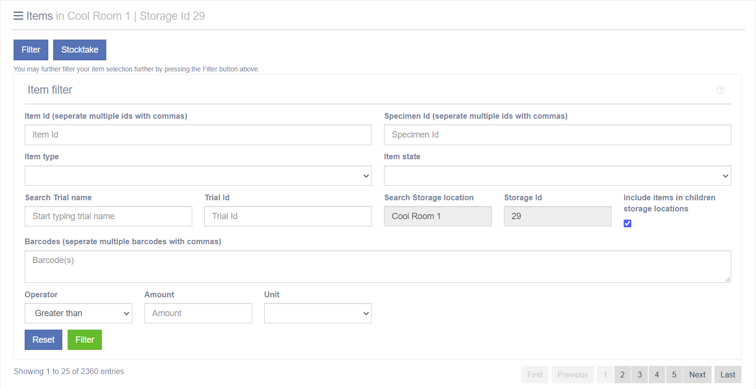Expand the Item state dropdown
Viewport: 756px width, 389px height.
[x=557, y=176]
